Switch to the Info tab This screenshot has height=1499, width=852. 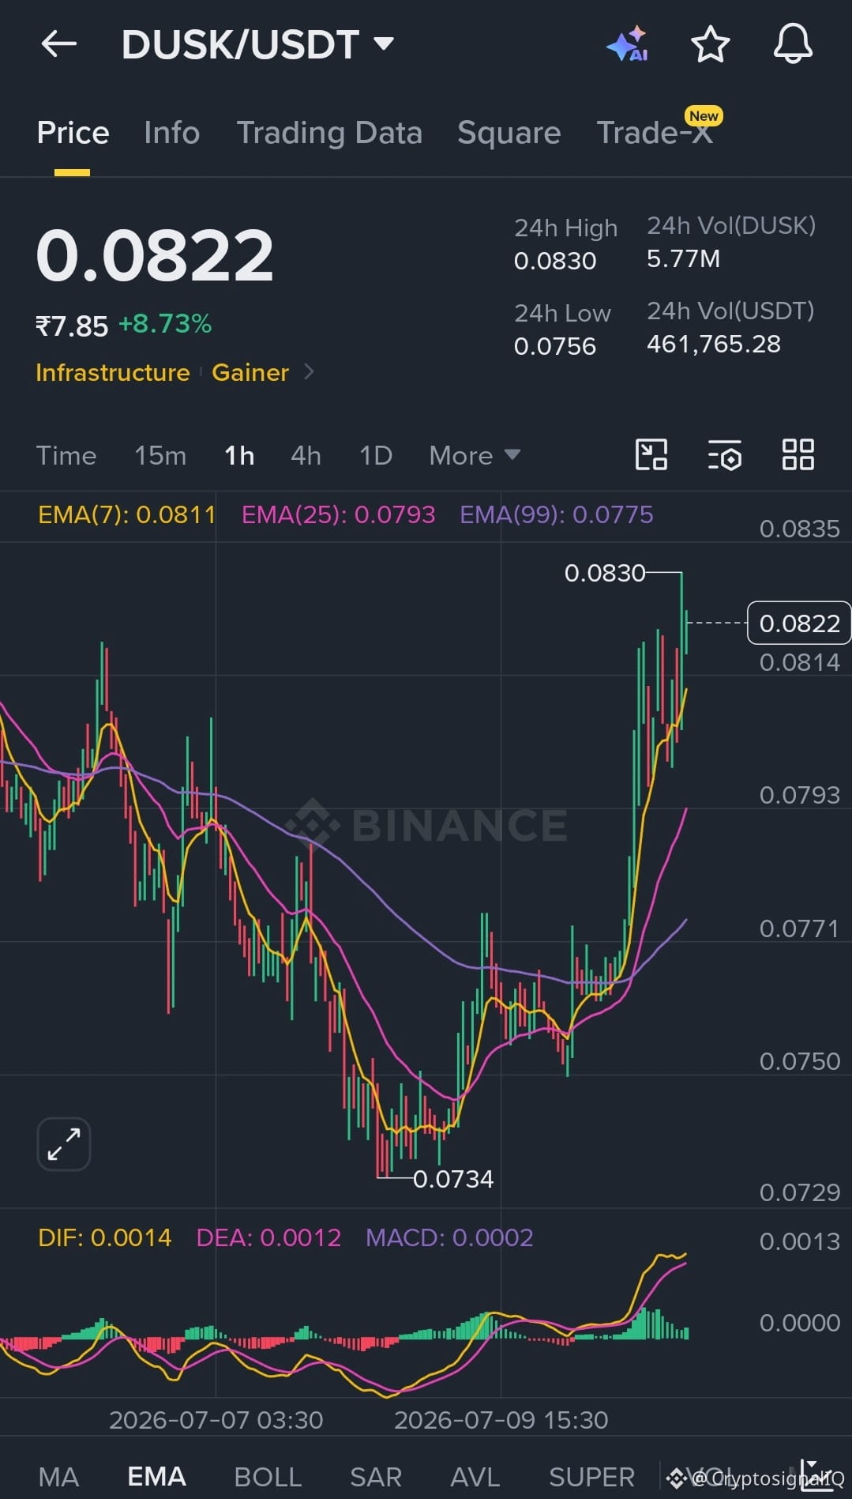tap(171, 133)
